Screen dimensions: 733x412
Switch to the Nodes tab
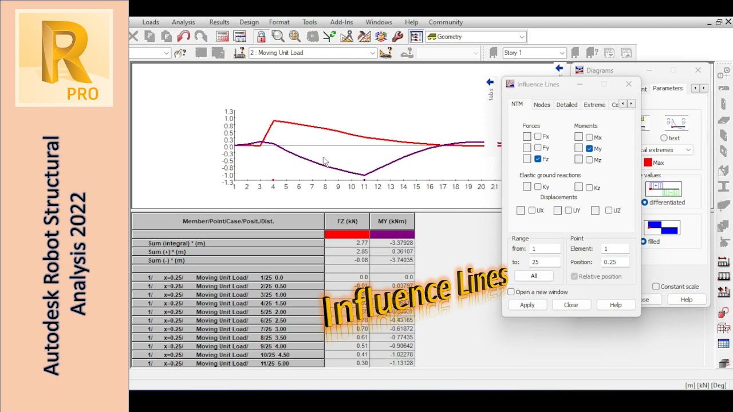(x=542, y=105)
